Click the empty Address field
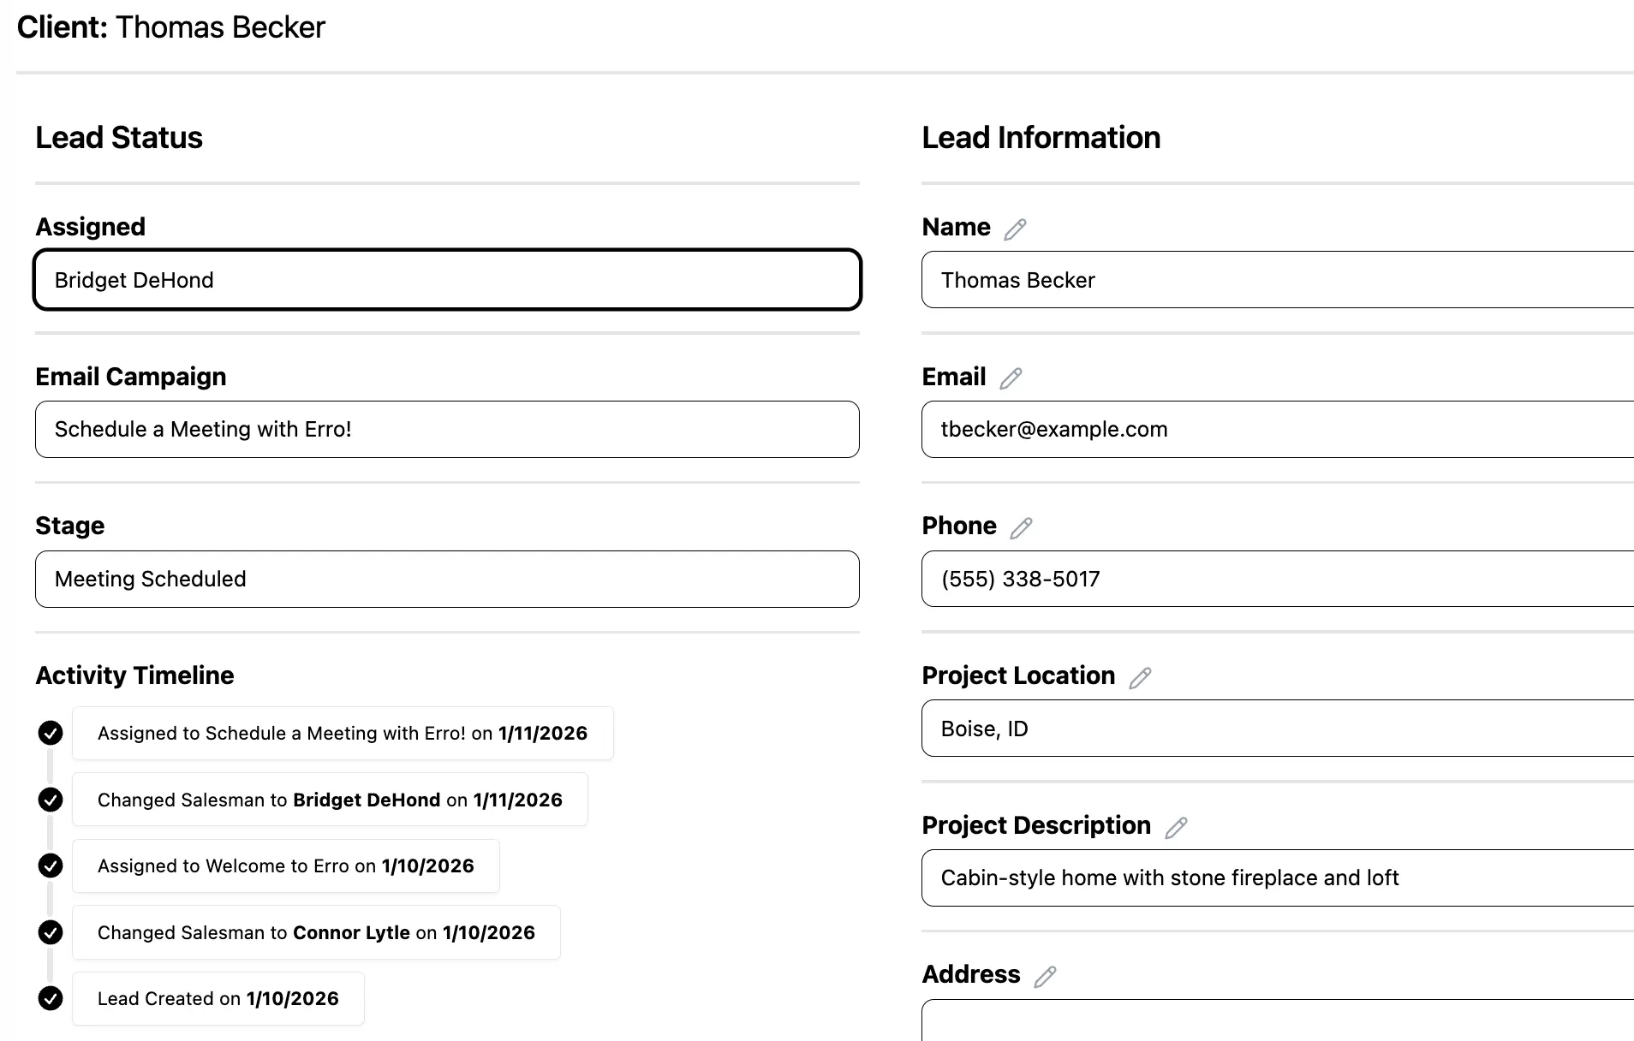1634x1041 pixels. tap(1276, 1022)
